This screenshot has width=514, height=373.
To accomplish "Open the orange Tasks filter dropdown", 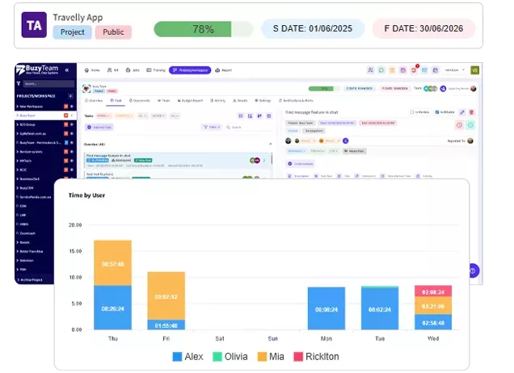I will tap(124, 116).
